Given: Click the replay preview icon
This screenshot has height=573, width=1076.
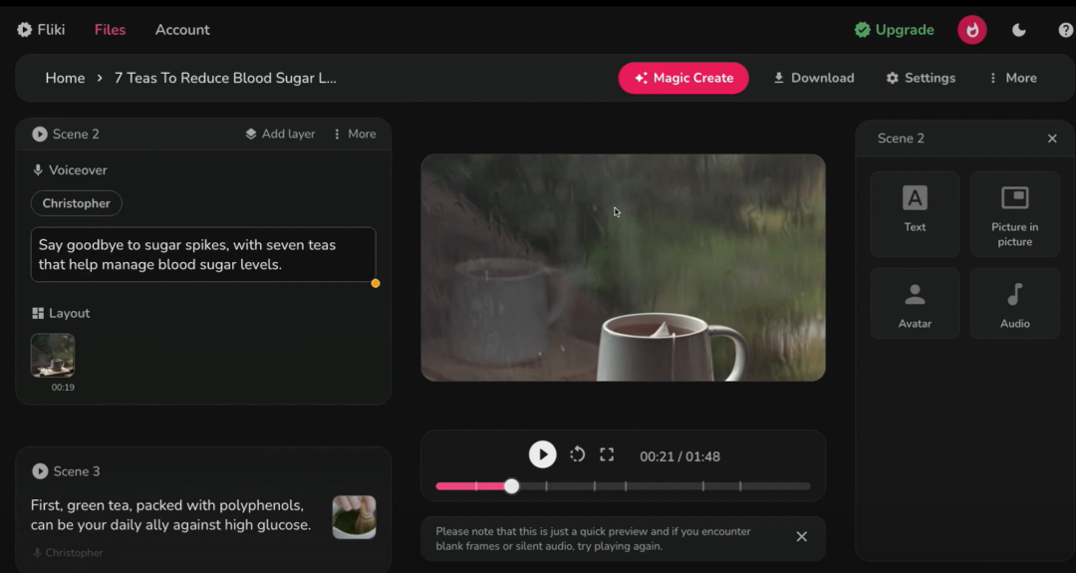Looking at the screenshot, I should click(x=577, y=454).
